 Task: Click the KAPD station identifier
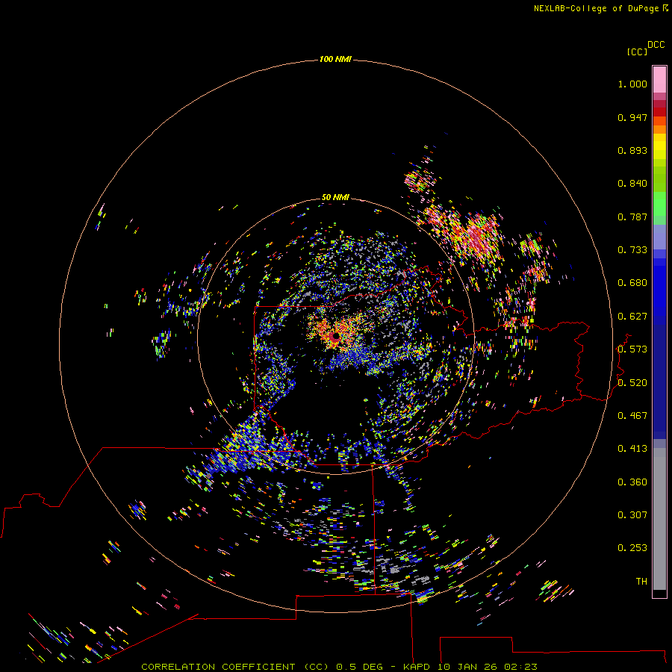(416, 667)
